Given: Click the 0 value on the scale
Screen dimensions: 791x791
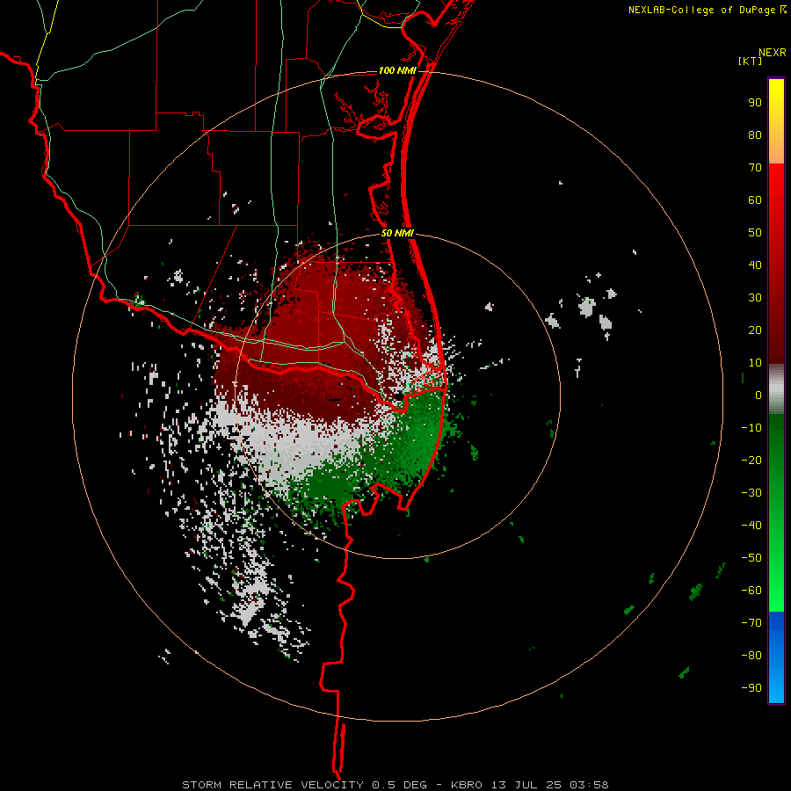Looking at the screenshot, I should coord(758,395).
